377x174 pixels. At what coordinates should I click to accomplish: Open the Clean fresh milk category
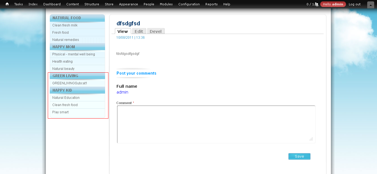point(65,25)
